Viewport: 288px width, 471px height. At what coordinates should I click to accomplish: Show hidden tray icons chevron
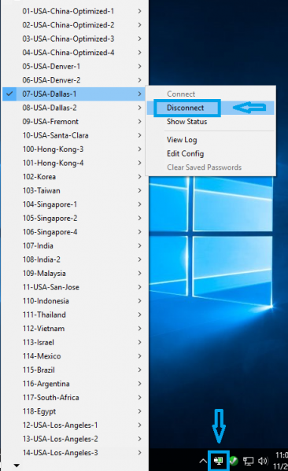[203, 461]
